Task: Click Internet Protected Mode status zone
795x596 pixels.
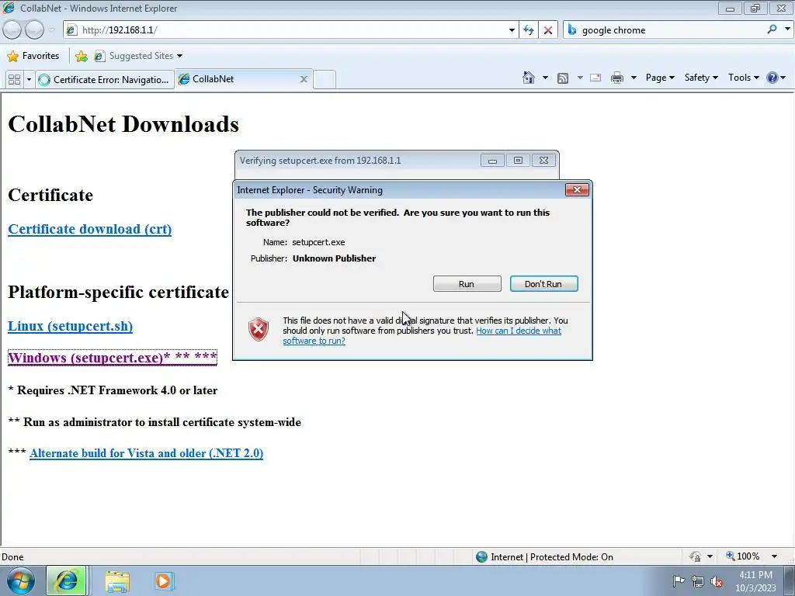Action: tap(545, 556)
